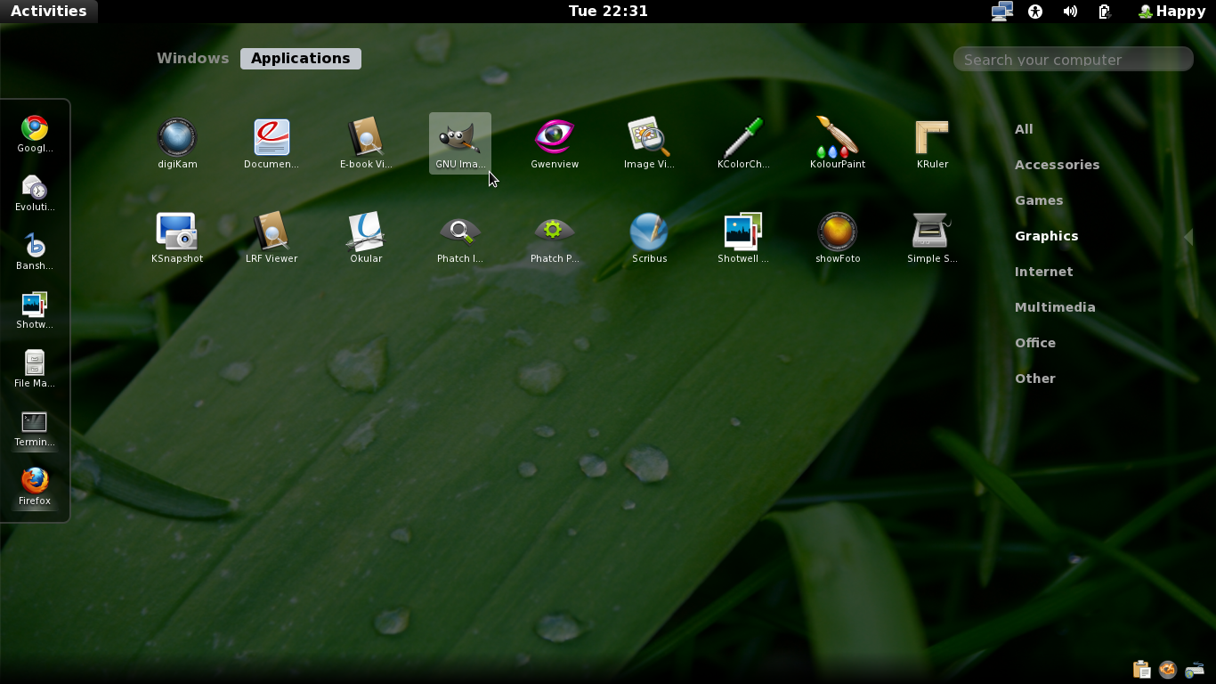Image resolution: width=1216 pixels, height=684 pixels.
Task: Open the Happy user menu
Action: [x=1171, y=11]
